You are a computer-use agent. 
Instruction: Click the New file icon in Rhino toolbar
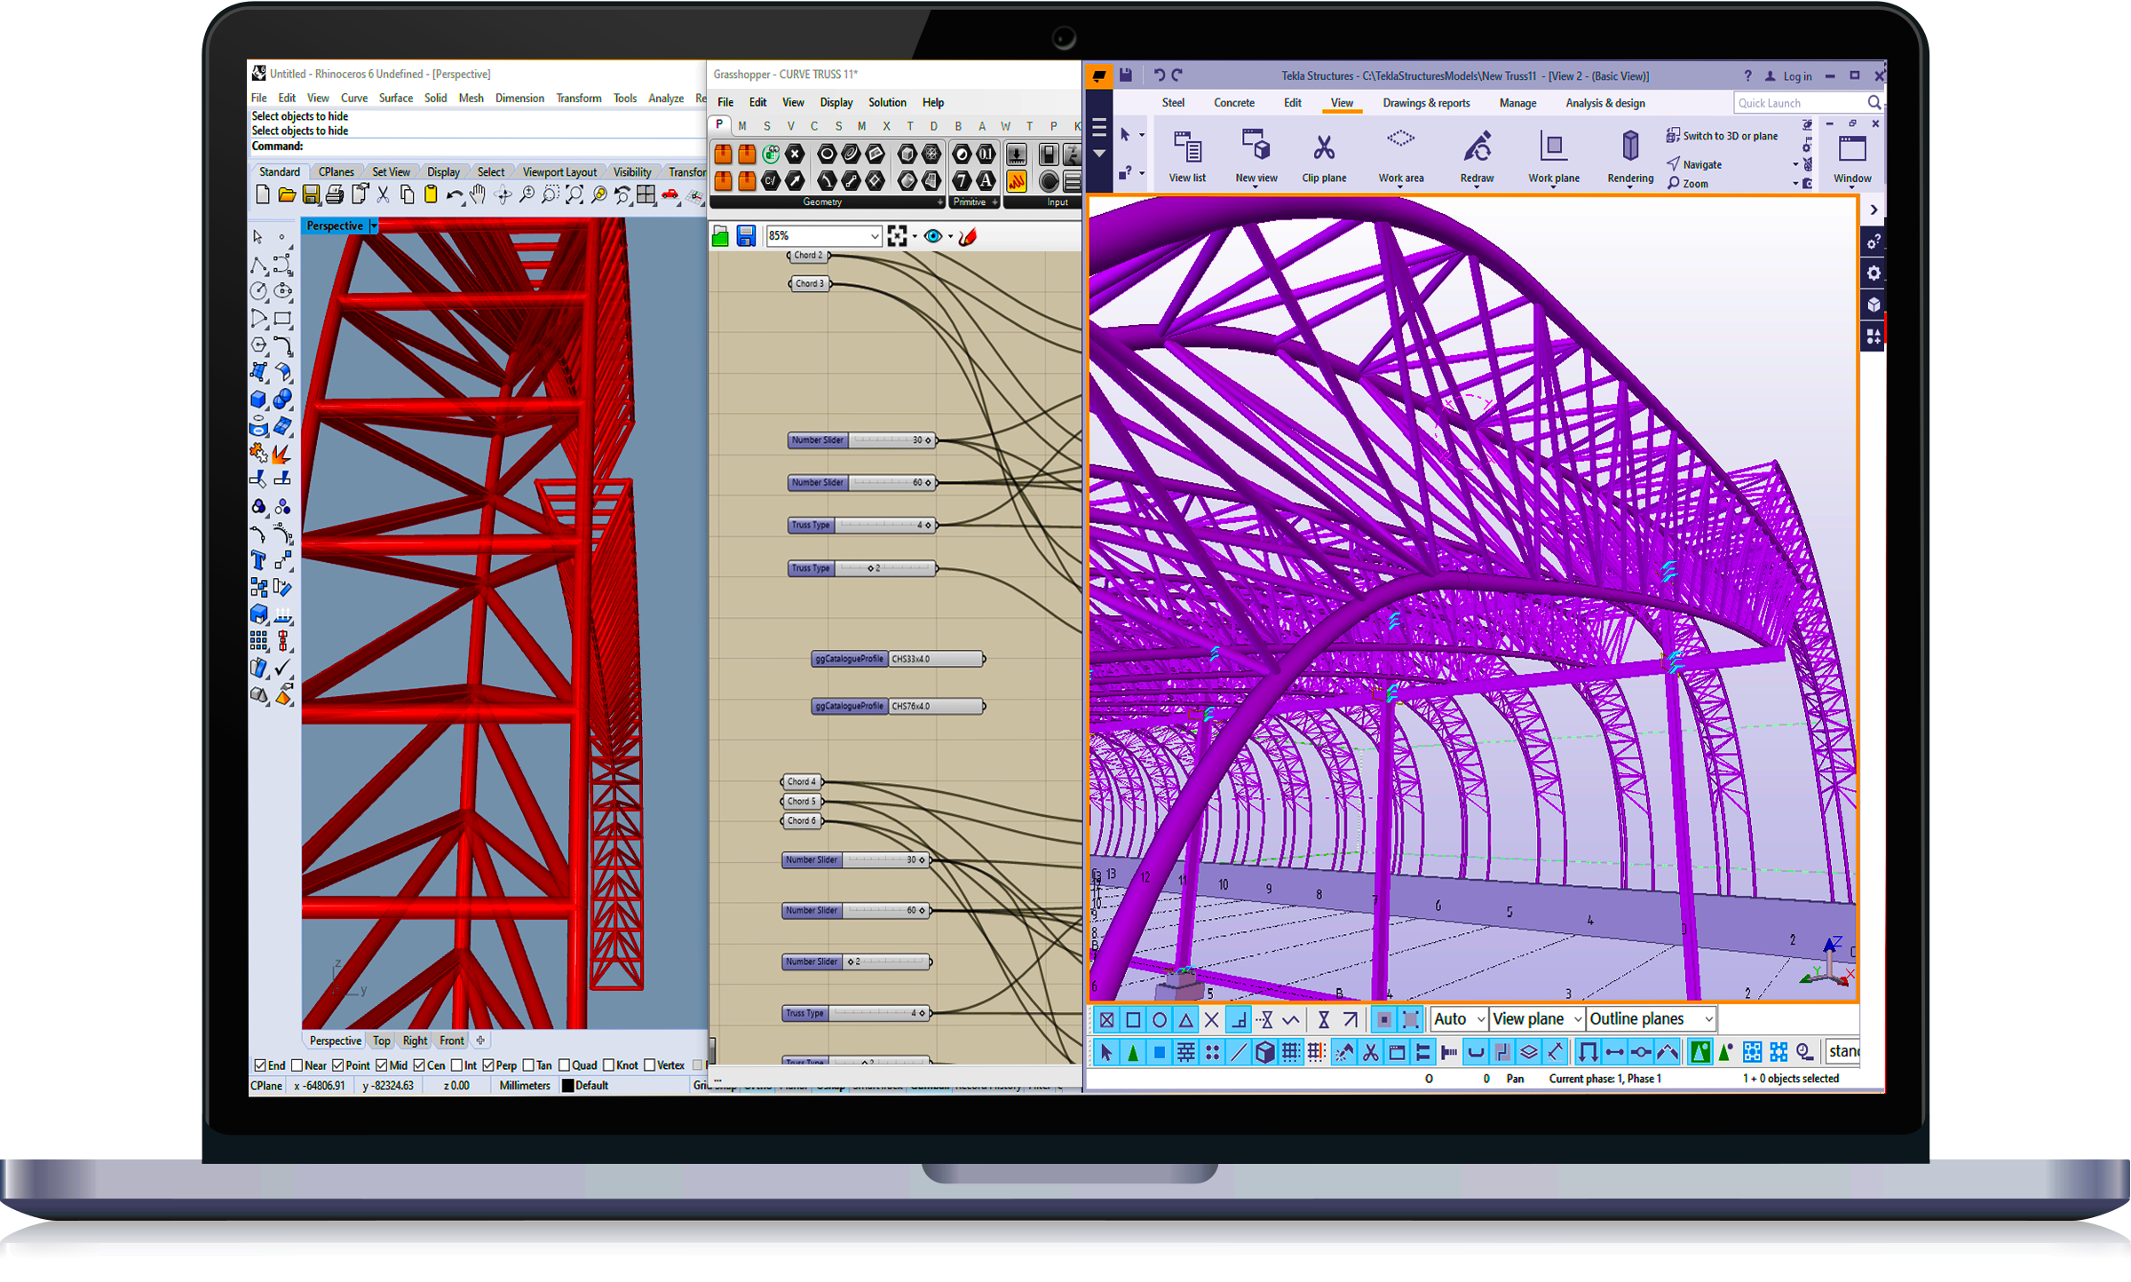coord(263,194)
